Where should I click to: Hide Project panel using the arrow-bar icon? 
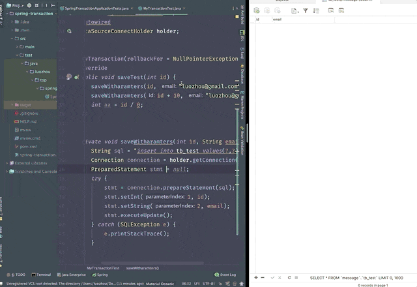click(x=53, y=5)
